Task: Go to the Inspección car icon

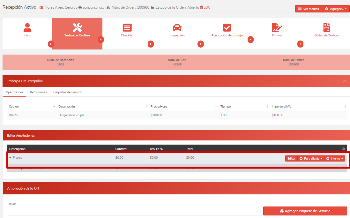Action: click(x=177, y=28)
